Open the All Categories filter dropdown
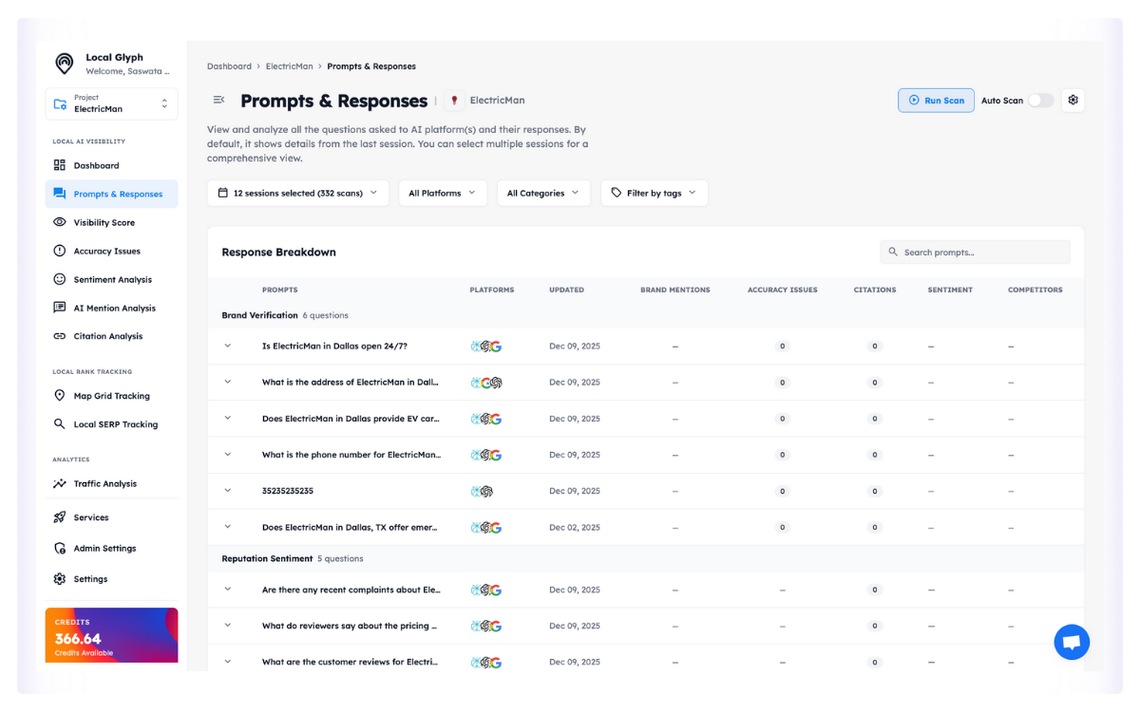The width and height of the screenshot is (1140, 712). pyautogui.click(x=542, y=193)
